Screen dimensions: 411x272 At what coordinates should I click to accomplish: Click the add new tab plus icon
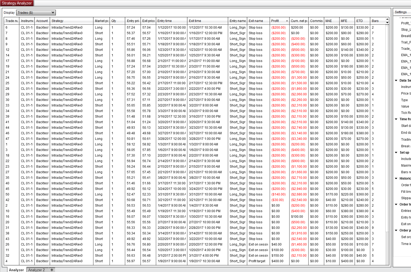tap(52, 270)
